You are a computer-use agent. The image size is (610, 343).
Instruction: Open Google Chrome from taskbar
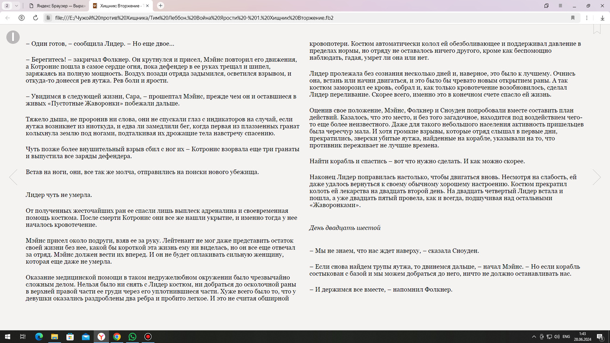point(117,337)
